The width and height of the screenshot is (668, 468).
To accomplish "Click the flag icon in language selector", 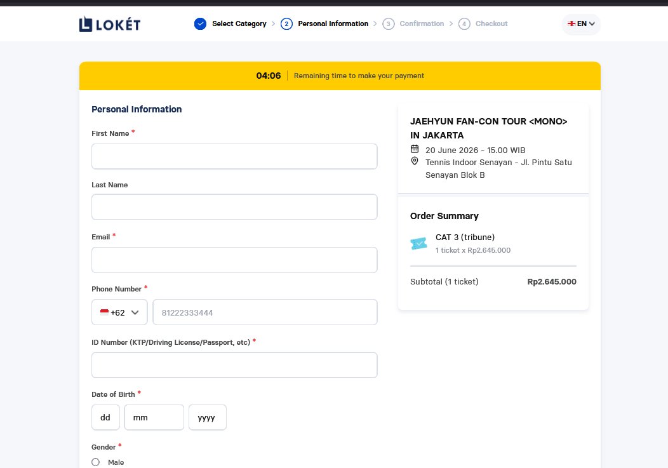I will (x=571, y=23).
